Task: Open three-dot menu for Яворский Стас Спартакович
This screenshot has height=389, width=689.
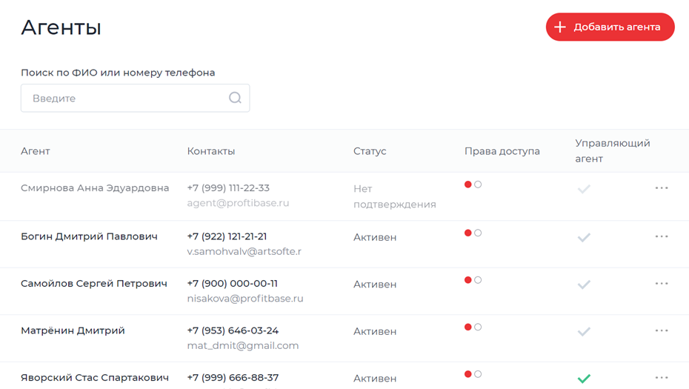Action: (662, 378)
